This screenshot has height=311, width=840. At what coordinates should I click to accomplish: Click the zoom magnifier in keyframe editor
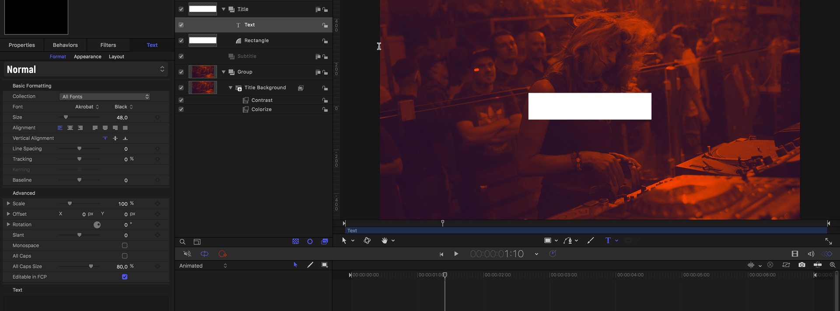[833, 265]
